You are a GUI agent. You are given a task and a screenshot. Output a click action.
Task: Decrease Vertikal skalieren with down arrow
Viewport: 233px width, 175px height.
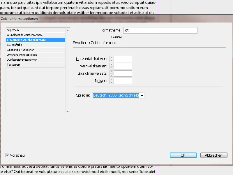[111, 68]
